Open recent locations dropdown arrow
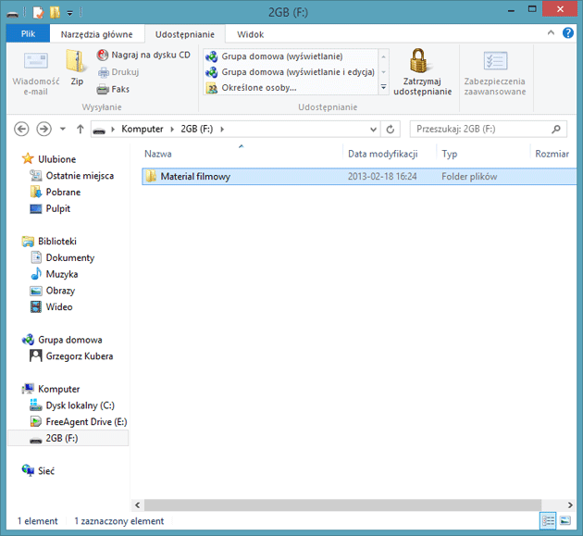The image size is (583, 536). (x=63, y=129)
